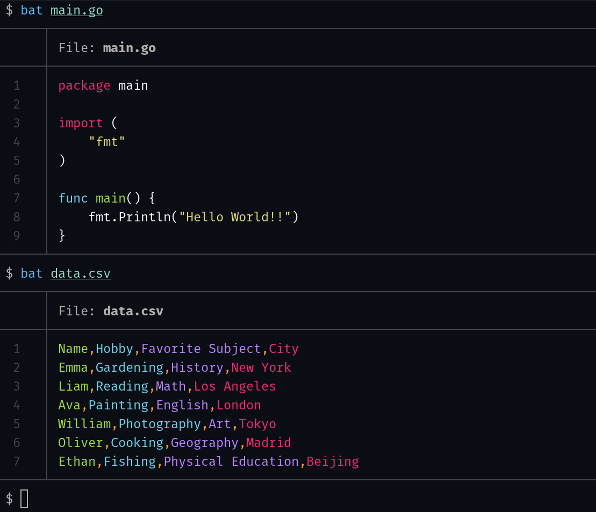Click line number 9 in the gutter
The image size is (596, 512).
coord(17,236)
